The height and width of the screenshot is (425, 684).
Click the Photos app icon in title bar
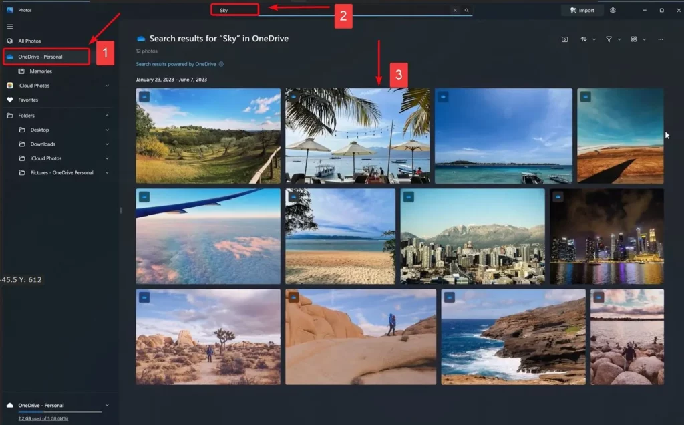pyautogui.click(x=9, y=10)
